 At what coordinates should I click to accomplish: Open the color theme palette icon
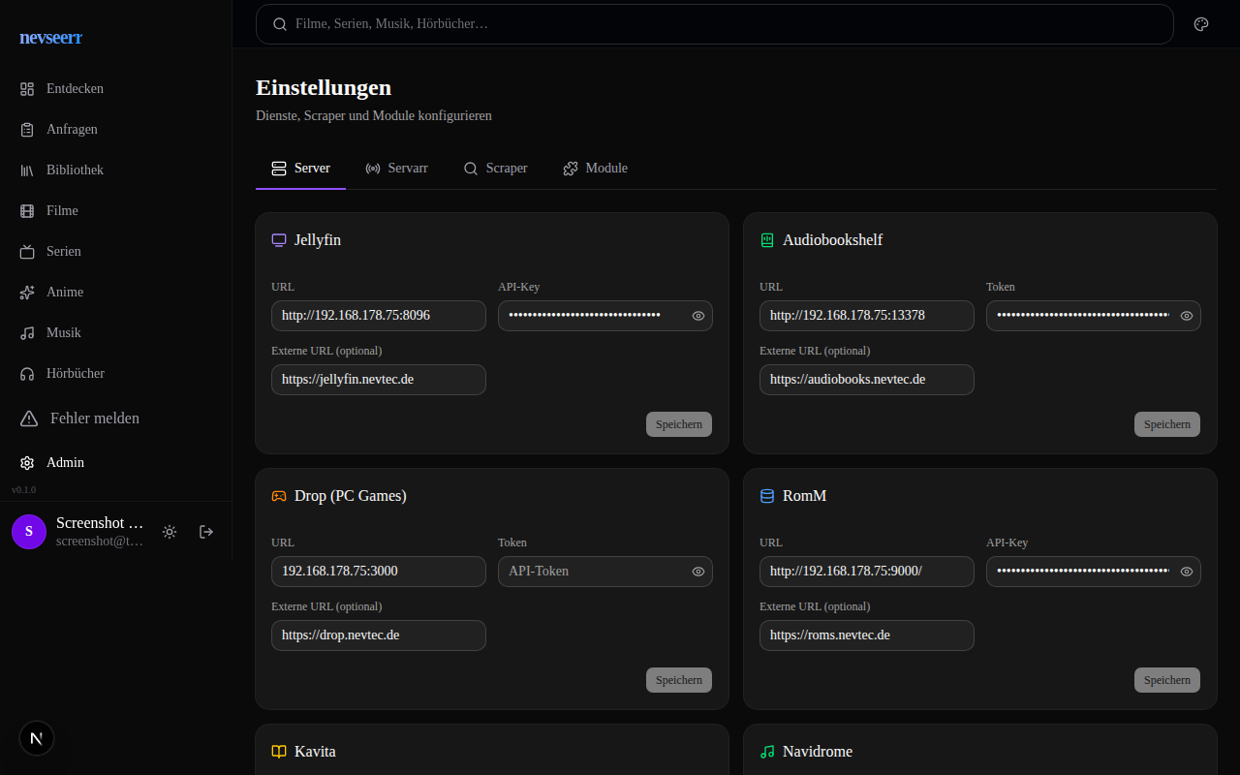1201,24
